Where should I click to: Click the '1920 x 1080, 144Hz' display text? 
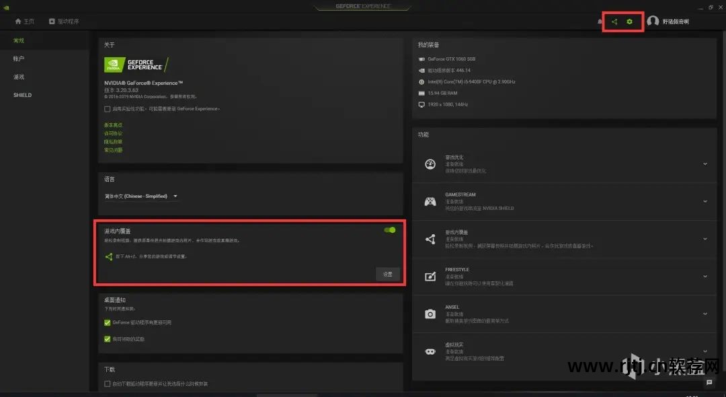448,105
